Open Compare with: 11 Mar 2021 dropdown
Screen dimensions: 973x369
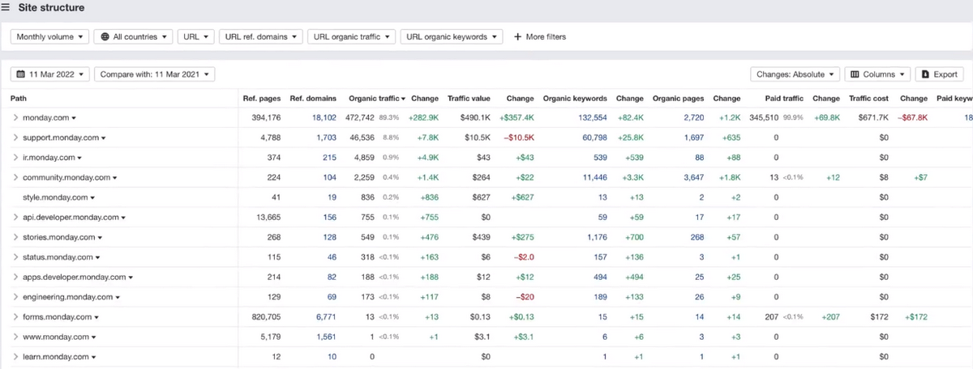(x=155, y=74)
